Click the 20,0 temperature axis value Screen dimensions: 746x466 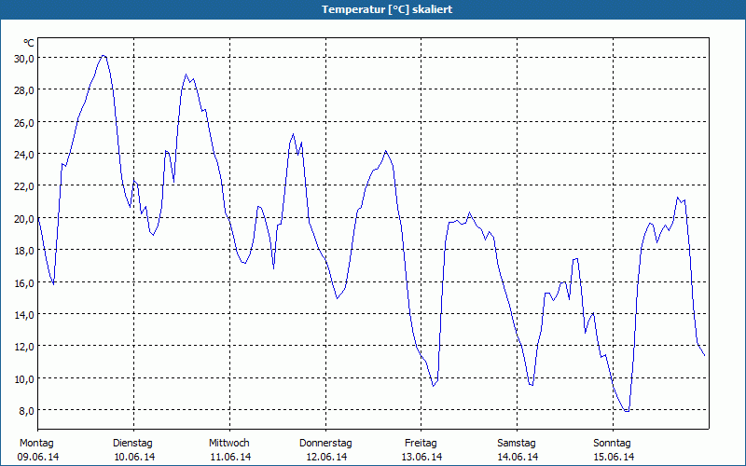click(x=23, y=218)
